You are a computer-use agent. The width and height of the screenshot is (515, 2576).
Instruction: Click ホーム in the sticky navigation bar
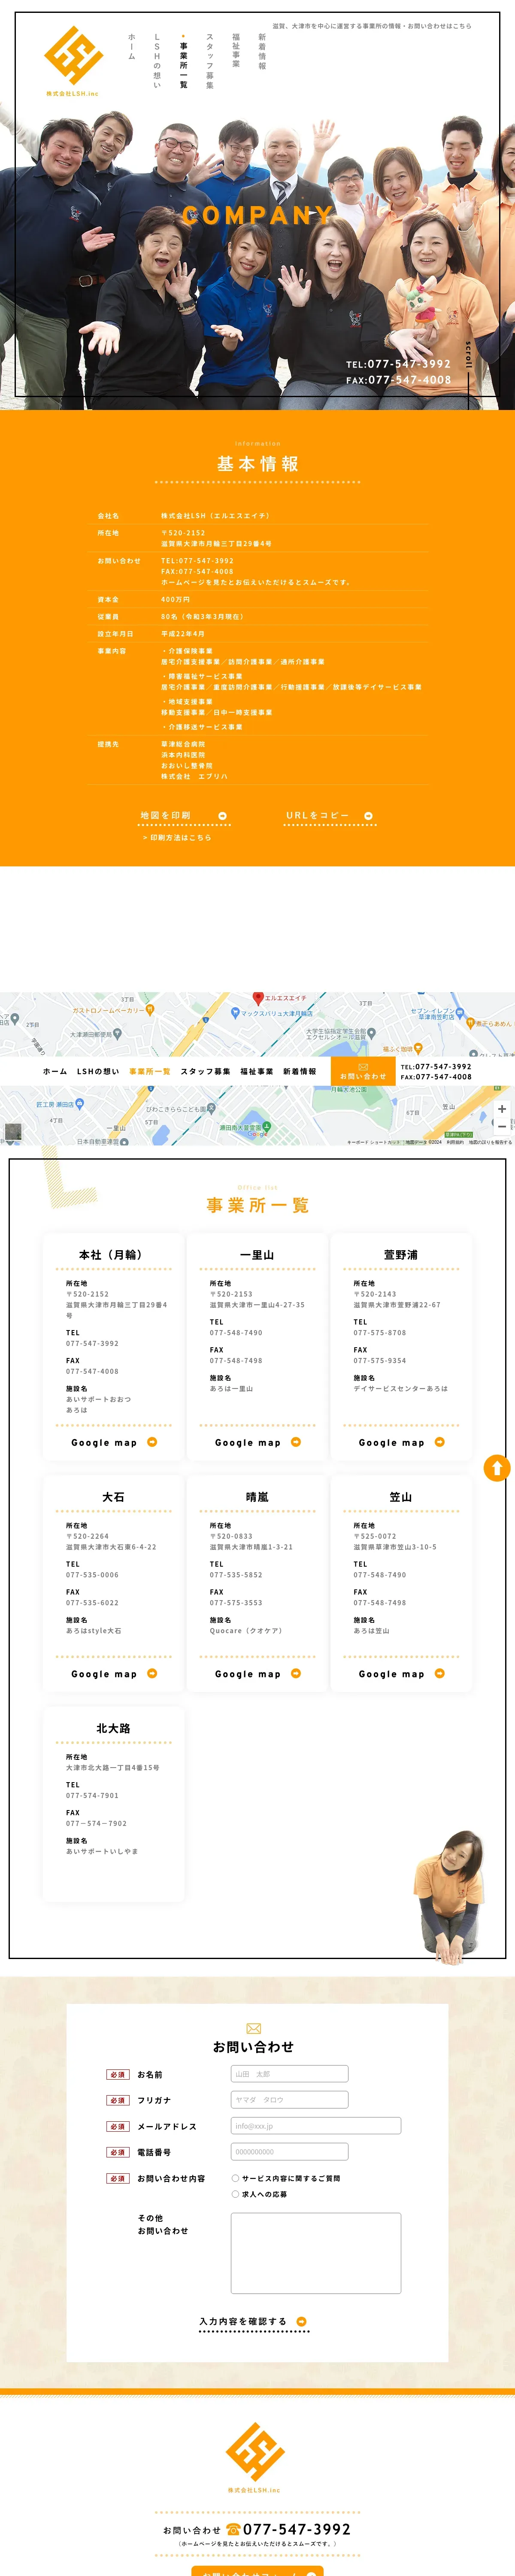click(x=55, y=1071)
